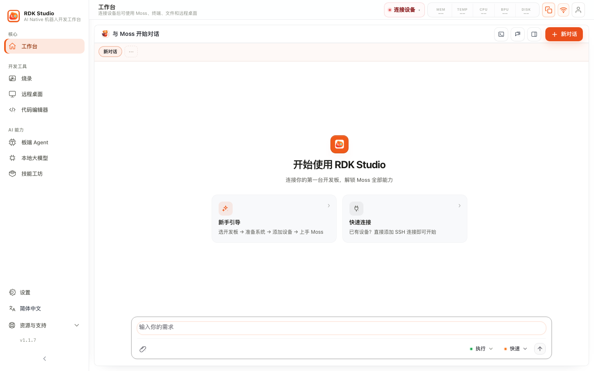594x371 pixels.
Task: Click the send arrow button
Action: click(540, 349)
